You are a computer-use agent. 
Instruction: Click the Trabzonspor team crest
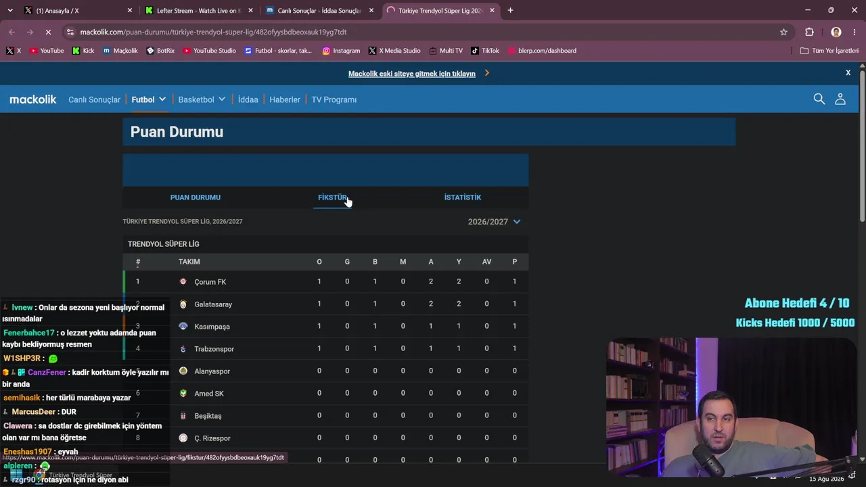[x=183, y=349]
